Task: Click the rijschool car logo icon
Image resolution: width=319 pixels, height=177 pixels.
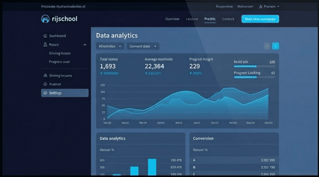Action: tap(45, 19)
